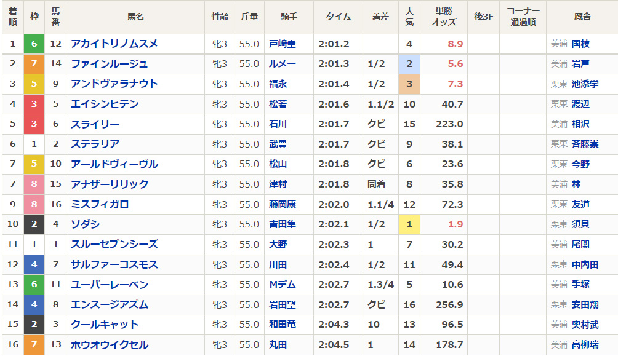Open horse スライリー link

95,124
